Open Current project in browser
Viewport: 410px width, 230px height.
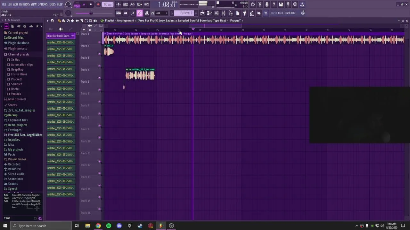tap(18, 33)
